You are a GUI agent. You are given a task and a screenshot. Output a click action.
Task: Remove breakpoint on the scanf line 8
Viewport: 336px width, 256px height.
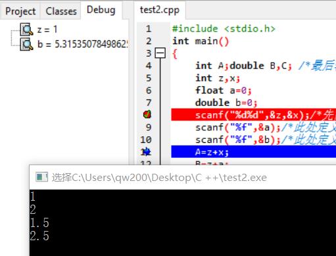[147, 115]
